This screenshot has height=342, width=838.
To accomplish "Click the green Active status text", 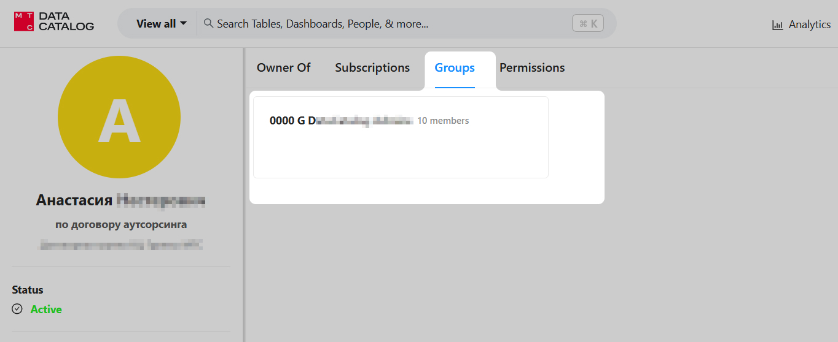I will (x=46, y=310).
